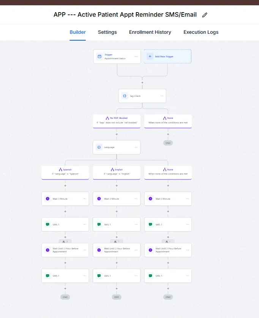
Task: Click the pencil icon to rename workflow
Action: 205,15
